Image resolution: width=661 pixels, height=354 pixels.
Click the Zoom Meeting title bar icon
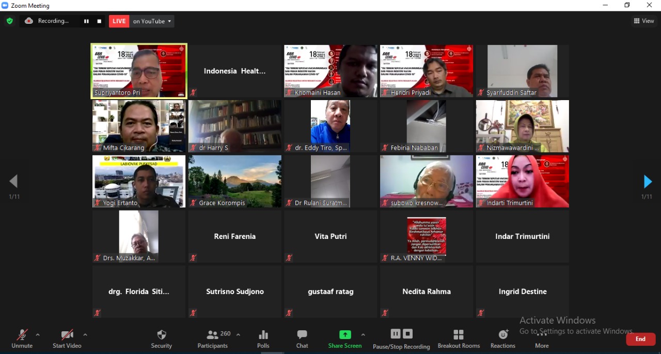[x=5, y=5]
